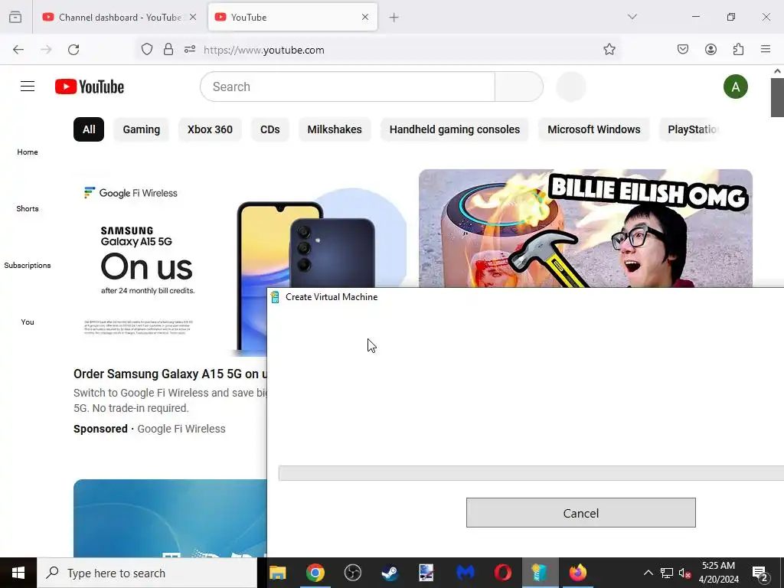Open site permissions icon in address bar
Image resolution: width=784 pixels, height=588 pixels.
190,50
